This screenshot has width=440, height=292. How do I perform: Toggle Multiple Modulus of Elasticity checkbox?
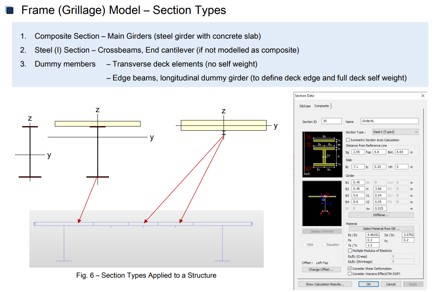350,251
